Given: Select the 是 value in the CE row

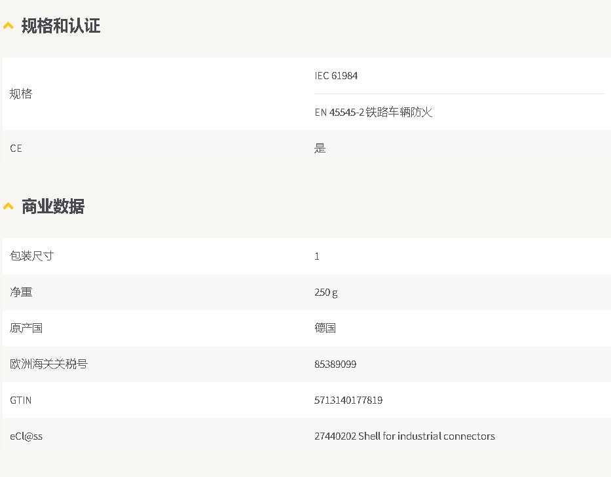Looking at the screenshot, I should tap(320, 149).
